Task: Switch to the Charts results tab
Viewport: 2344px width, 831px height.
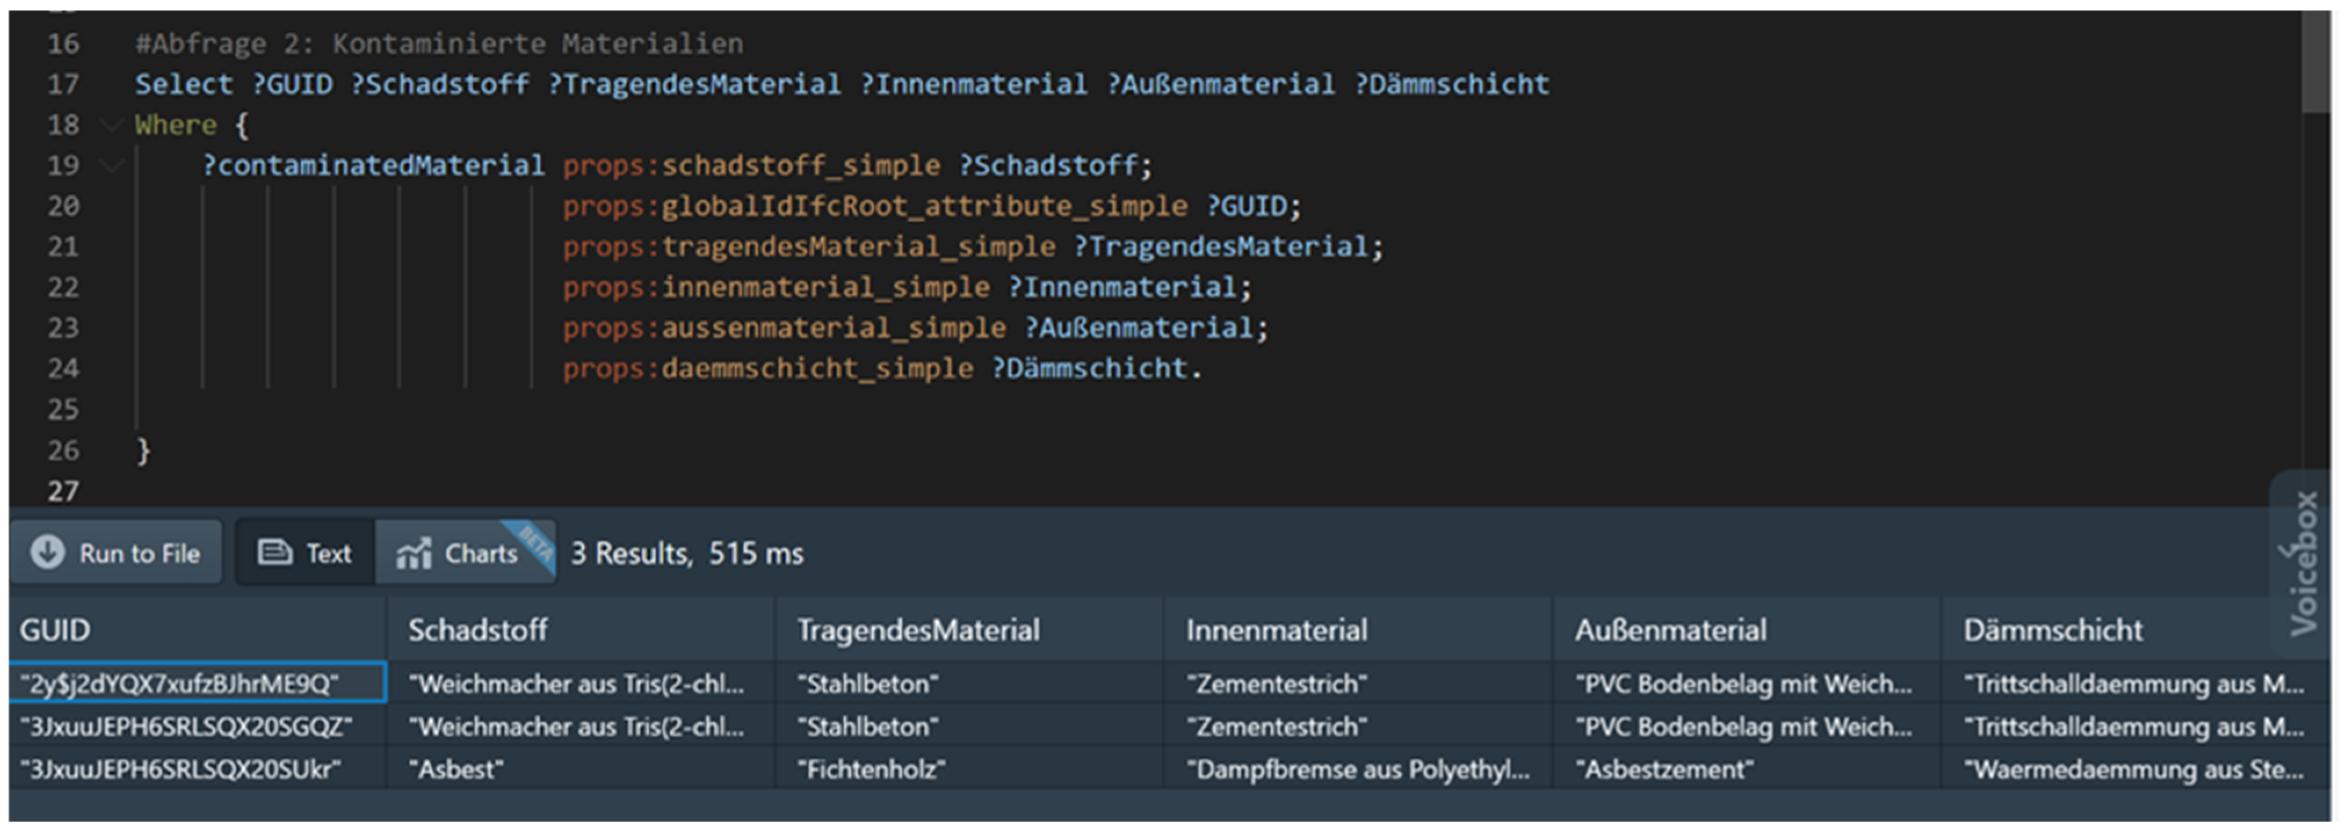Action: coord(464,553)
